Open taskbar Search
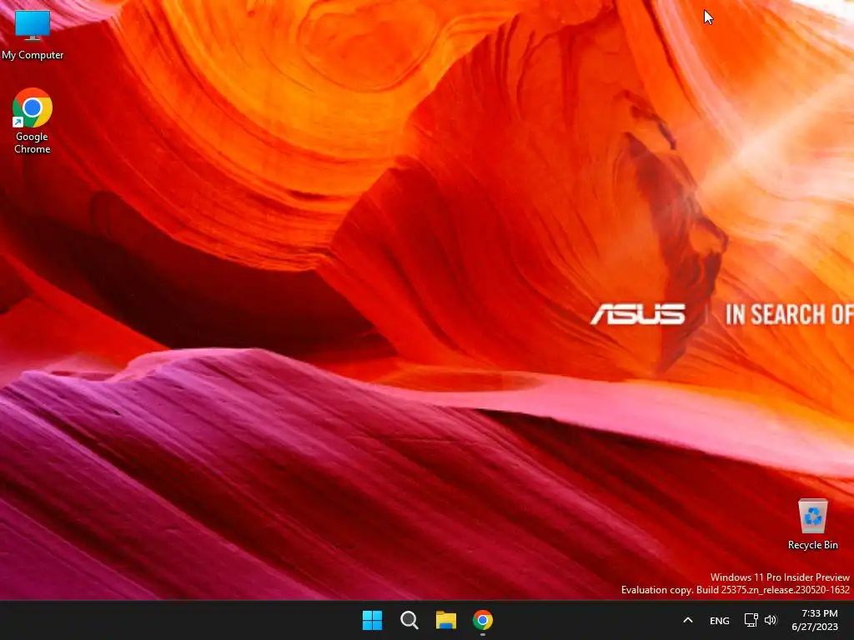Viewport: 854px width, 640px height. coord(409,620)
